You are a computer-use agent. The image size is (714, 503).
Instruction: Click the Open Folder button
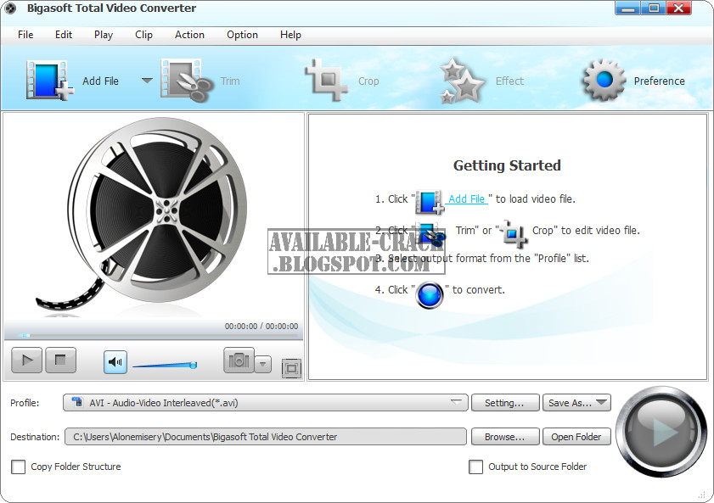tap(576, 437)
